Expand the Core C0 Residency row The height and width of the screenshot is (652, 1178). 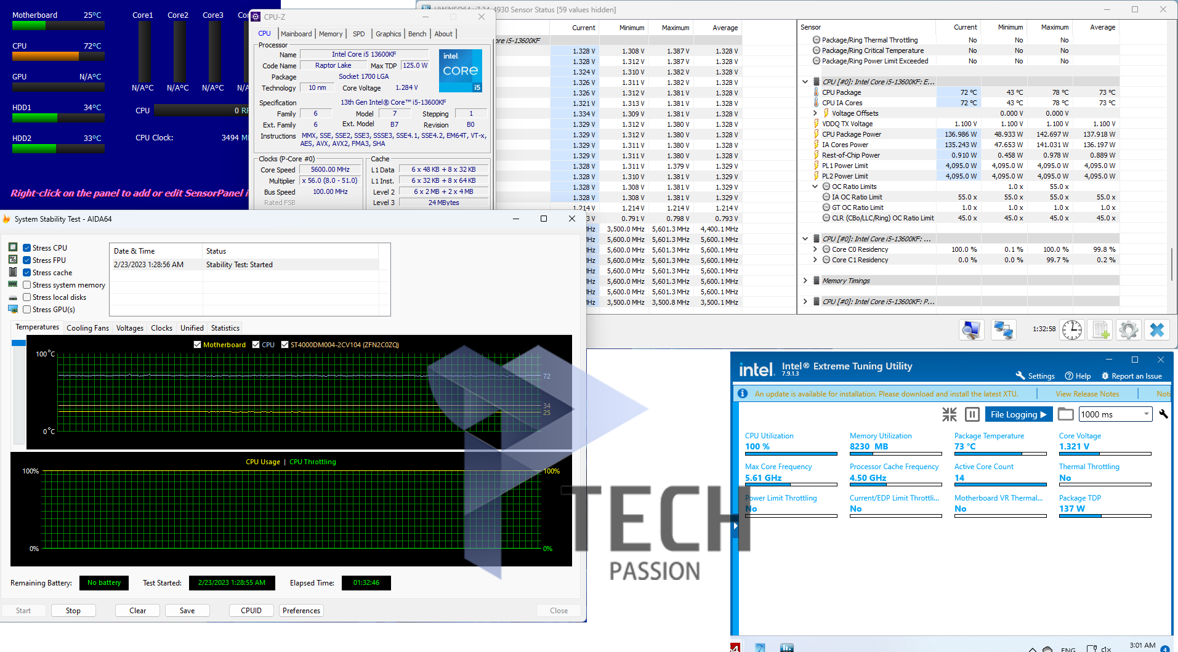coord(815,249)
